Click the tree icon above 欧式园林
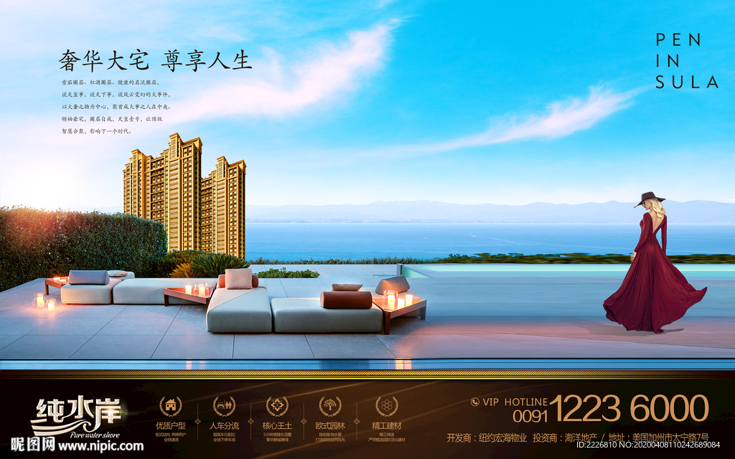This screenshot has width=735, height=459. pyautogui.click(x=330, y=406)
